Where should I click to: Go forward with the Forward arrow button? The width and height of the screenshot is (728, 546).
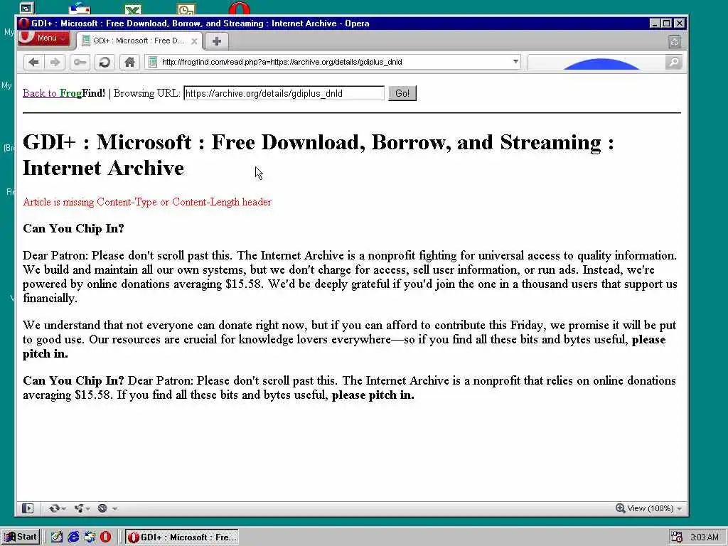pyautogui.click(x=55, y=63)
